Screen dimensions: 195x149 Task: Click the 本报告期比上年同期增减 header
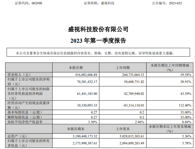point(170,67)
